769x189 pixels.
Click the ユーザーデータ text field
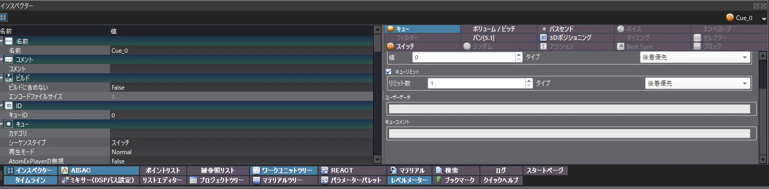tap(570, 109)
